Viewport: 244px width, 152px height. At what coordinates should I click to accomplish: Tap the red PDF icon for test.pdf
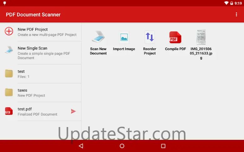(x=9, y=111)
